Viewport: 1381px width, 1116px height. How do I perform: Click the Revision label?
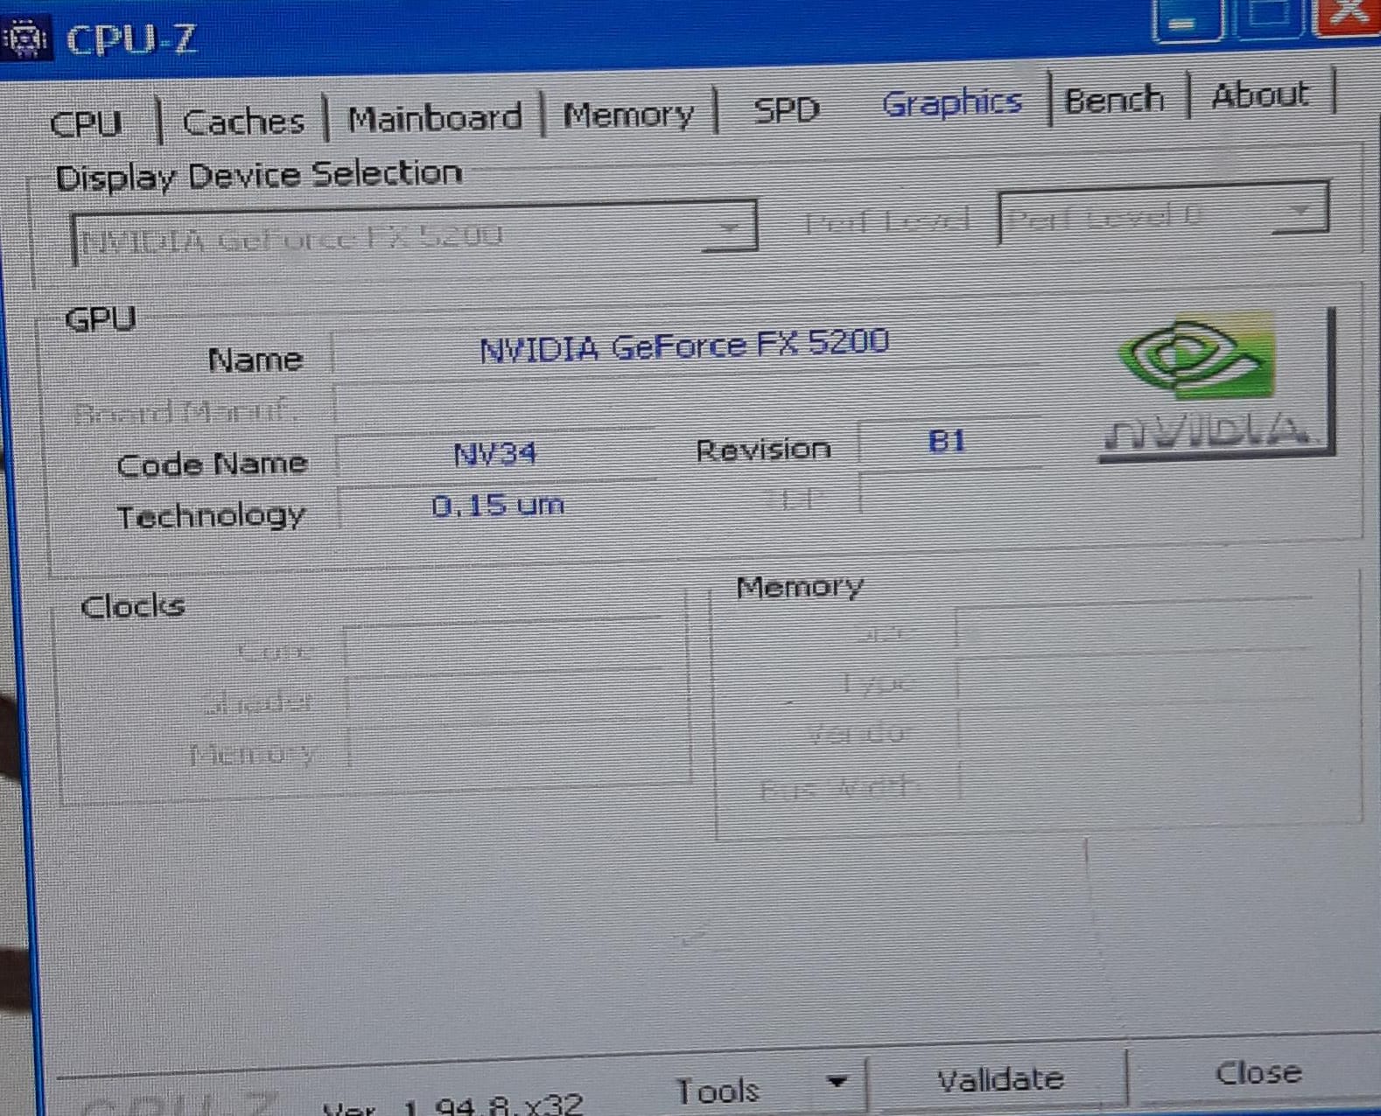[763, 450]
